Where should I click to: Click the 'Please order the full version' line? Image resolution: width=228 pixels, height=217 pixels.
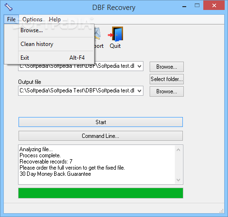click(72, 168)
